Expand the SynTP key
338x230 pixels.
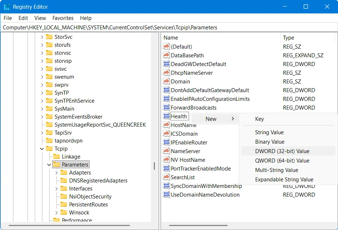click(42, 93)
